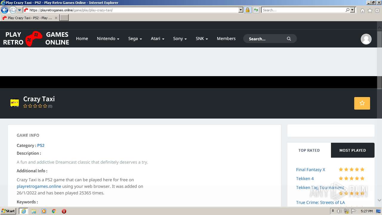Viewport: 382px width, 215px height.
Task: Open File Explorer from the taskbar
Action: coord(34,211)
